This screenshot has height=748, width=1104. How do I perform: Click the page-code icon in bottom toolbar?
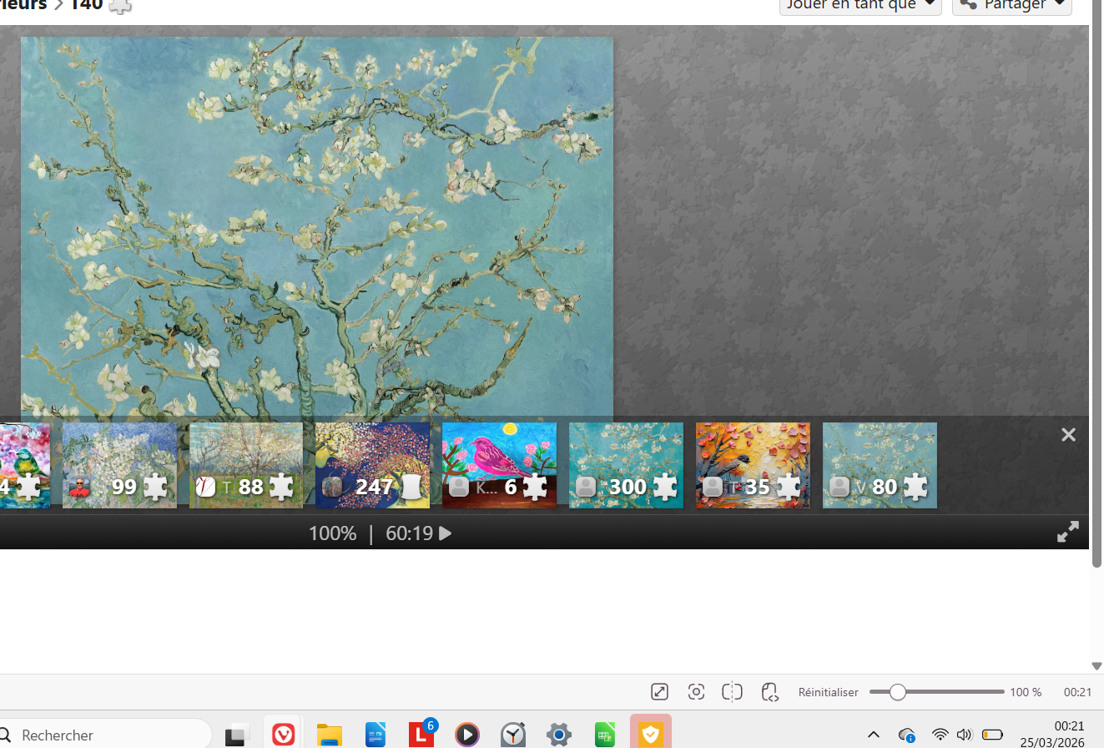point(769,692)
